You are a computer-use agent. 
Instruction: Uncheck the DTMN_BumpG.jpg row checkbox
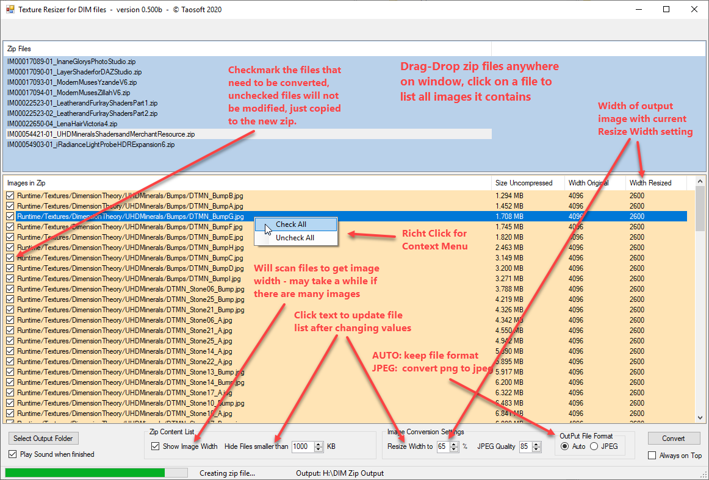(10, 217)
